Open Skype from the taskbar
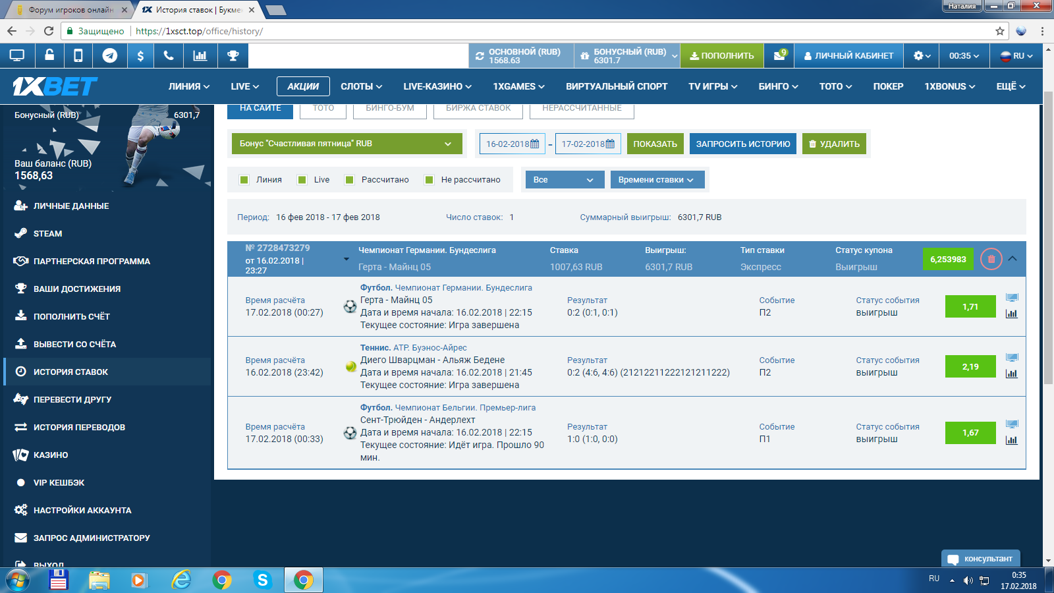 263,580
